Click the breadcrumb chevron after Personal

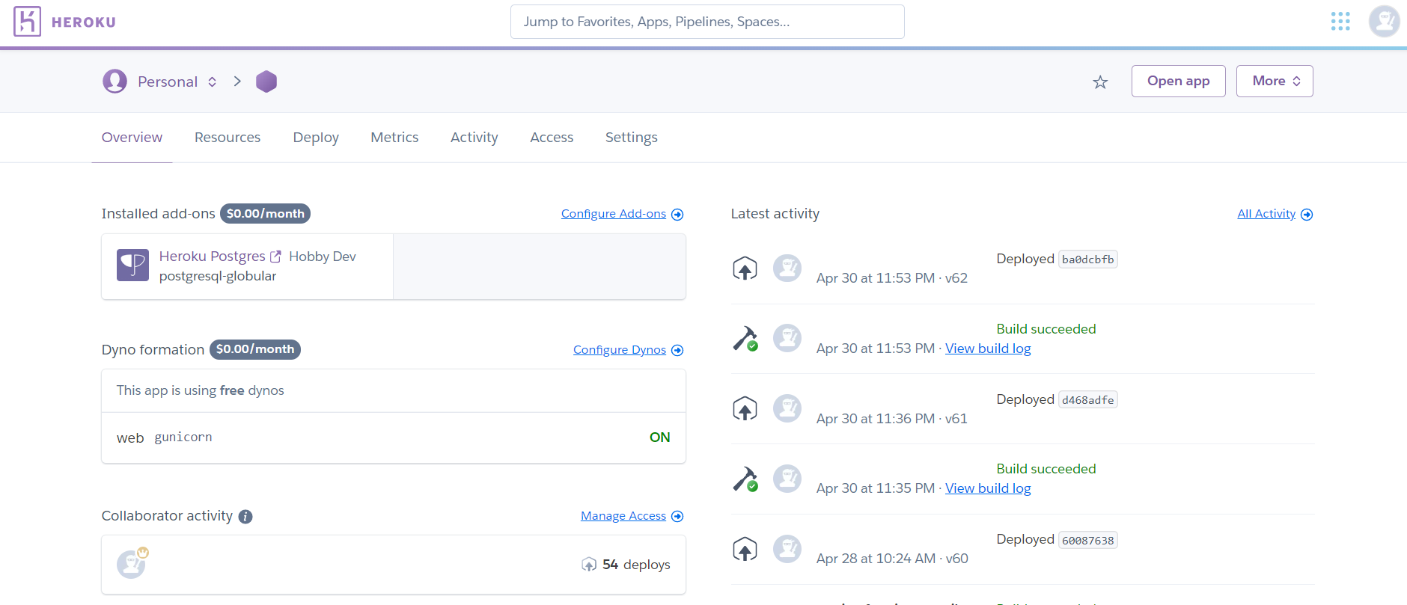pyautogui.click(x=237, y=81)
